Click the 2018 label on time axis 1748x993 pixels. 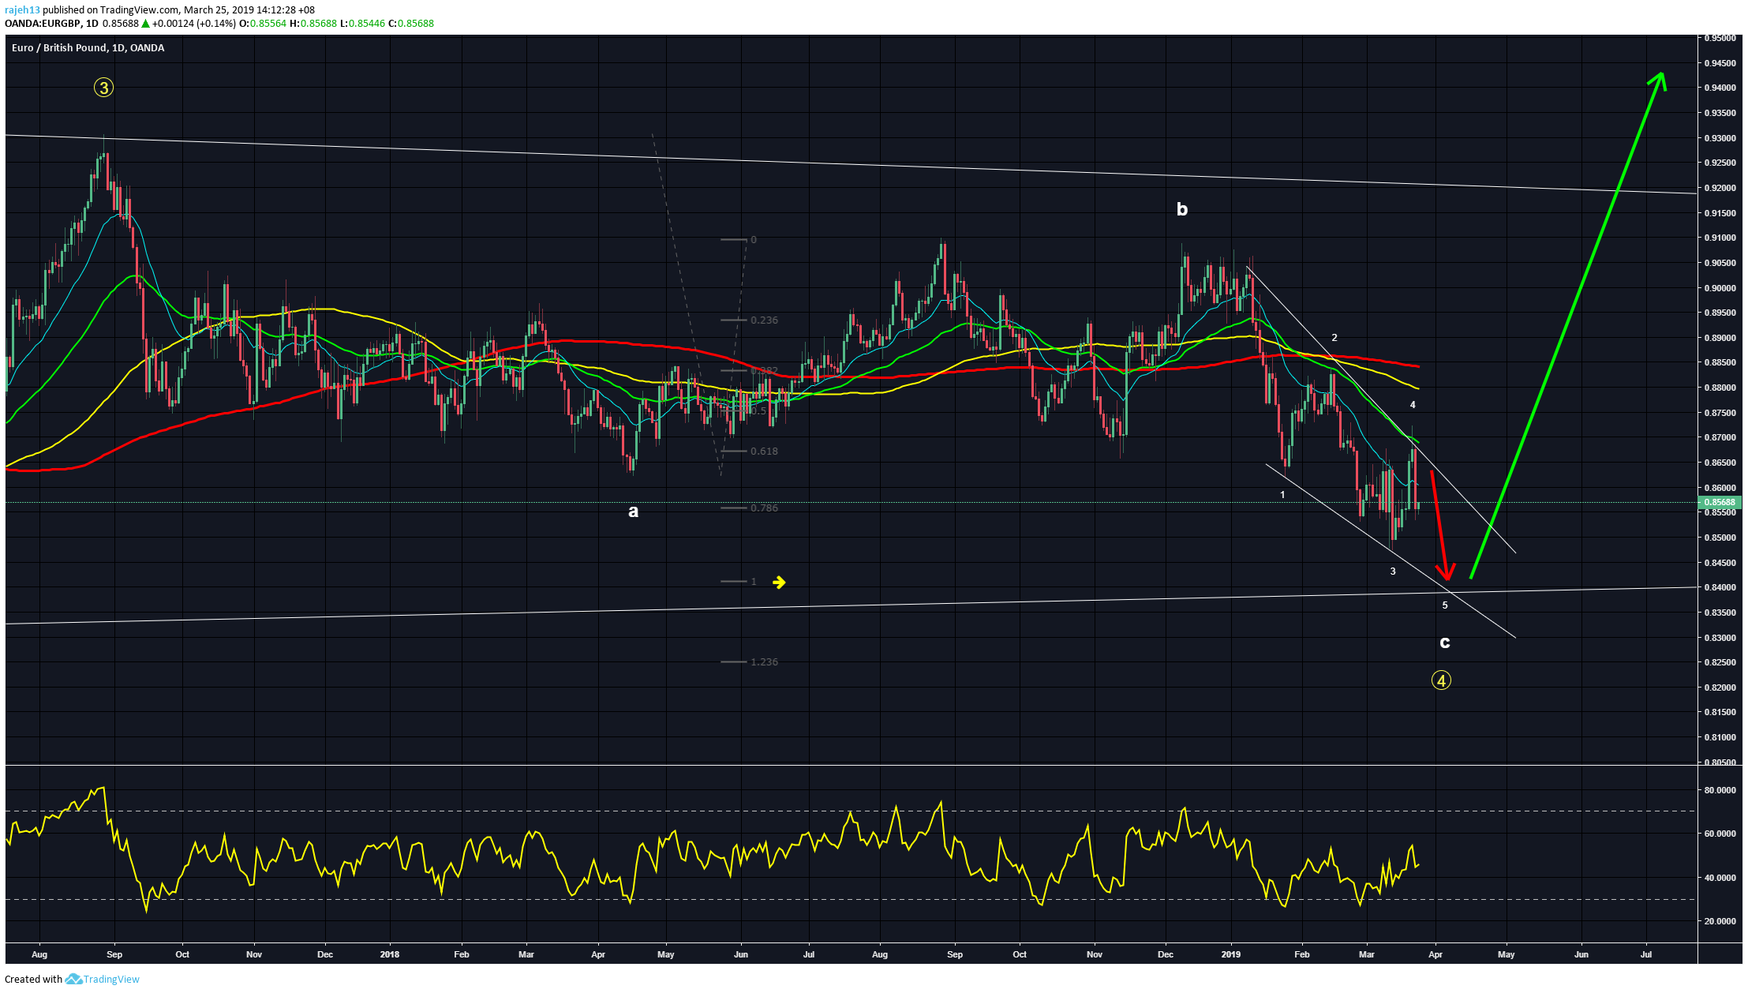pyautogui.click(x=389, y=954)
